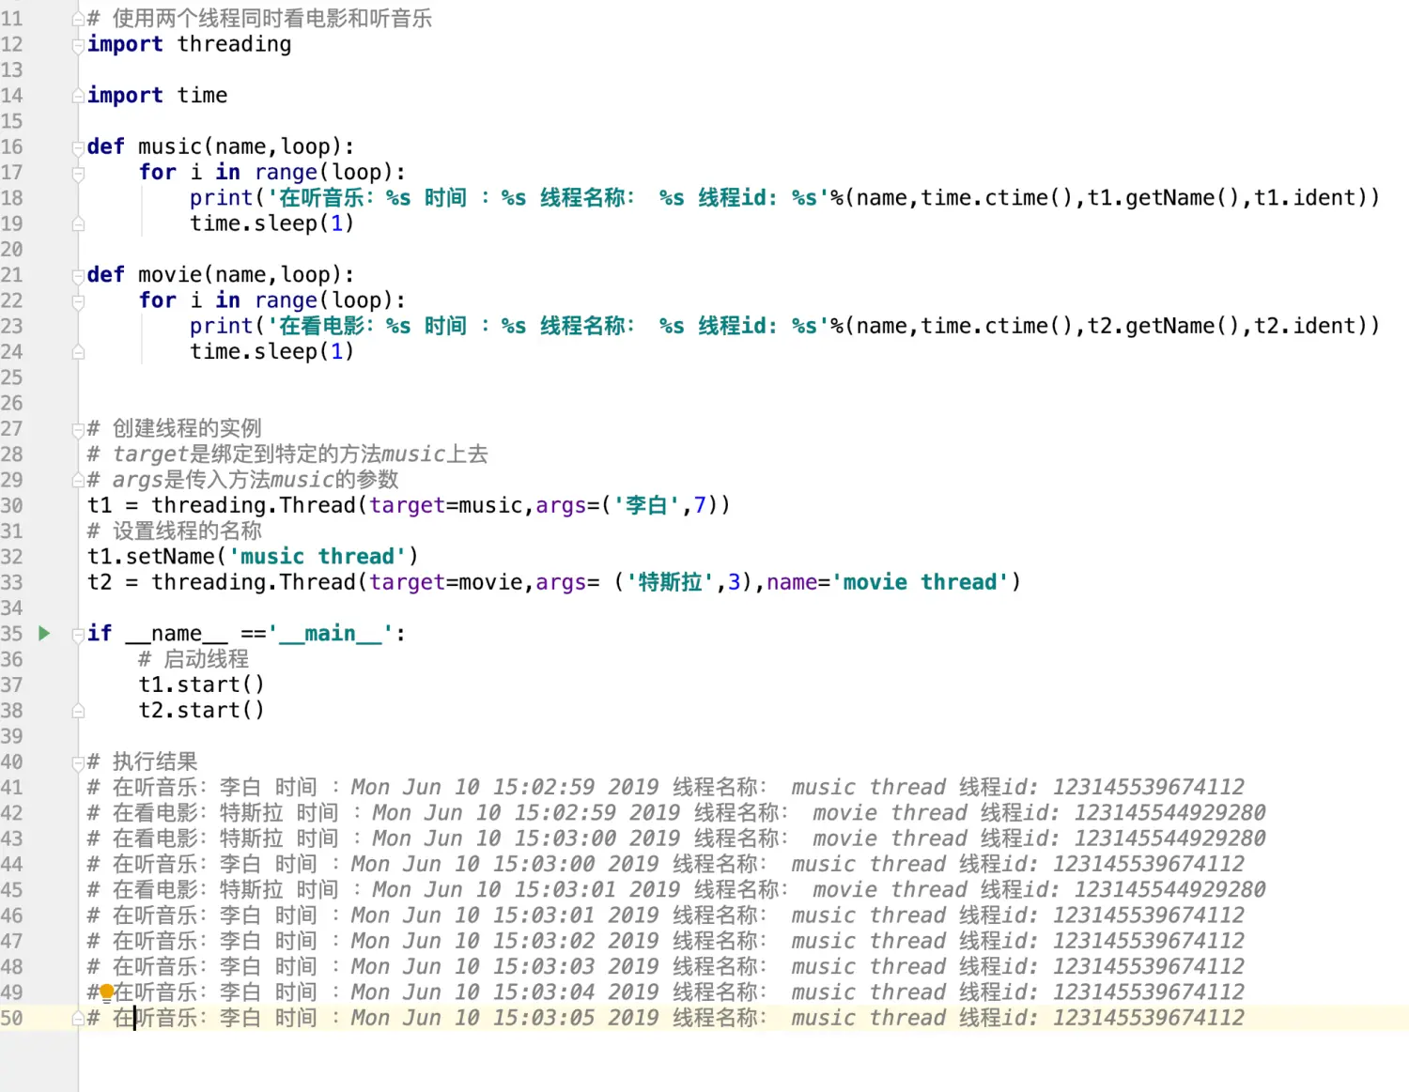The height and width of the screenshot is (1092, 1409).
Task: Collapse the if __name__ block fold
Action: (78, 634)
